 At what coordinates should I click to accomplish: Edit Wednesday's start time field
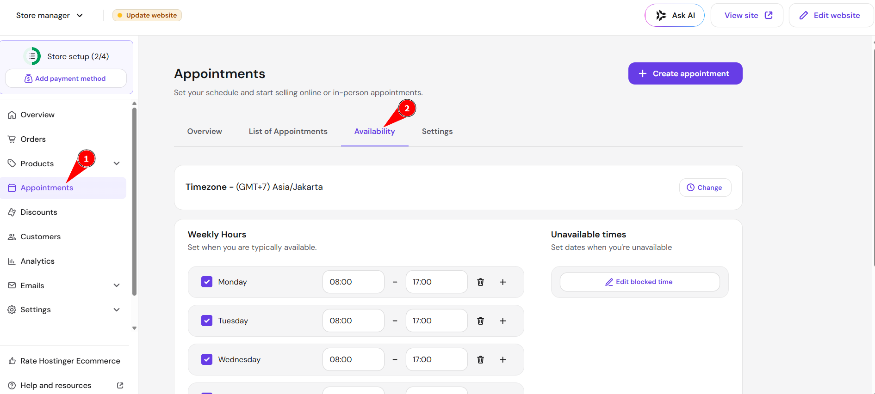click(354, 359)
